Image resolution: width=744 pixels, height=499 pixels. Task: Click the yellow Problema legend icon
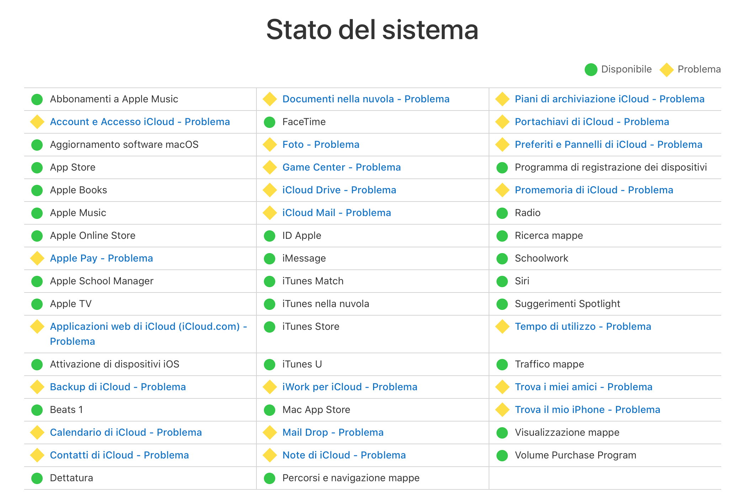(666, 69)
